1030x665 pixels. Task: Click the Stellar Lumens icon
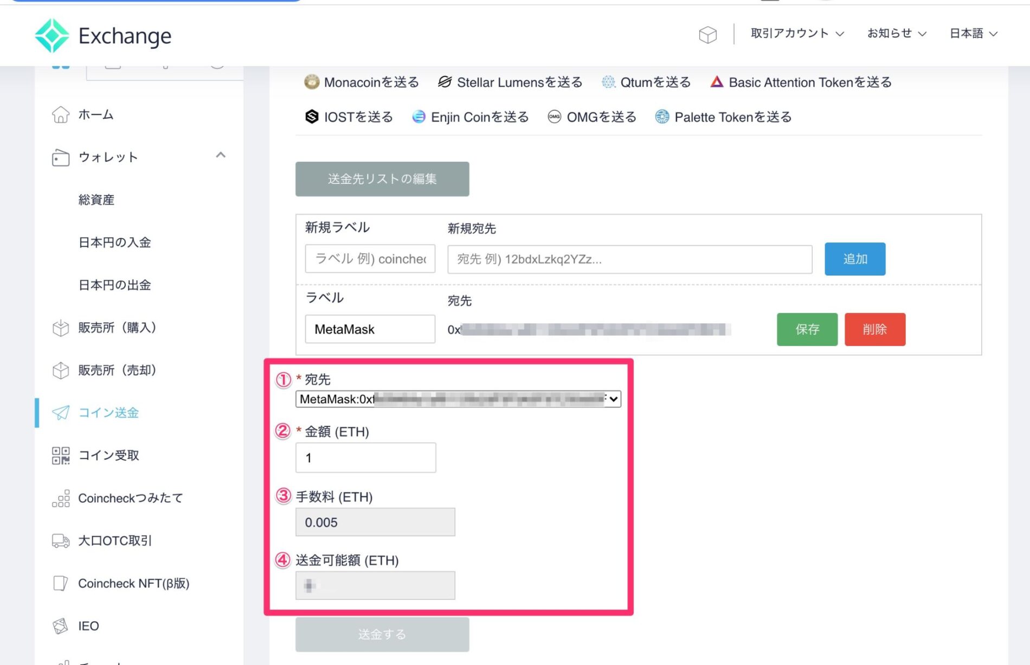[445, 82]
